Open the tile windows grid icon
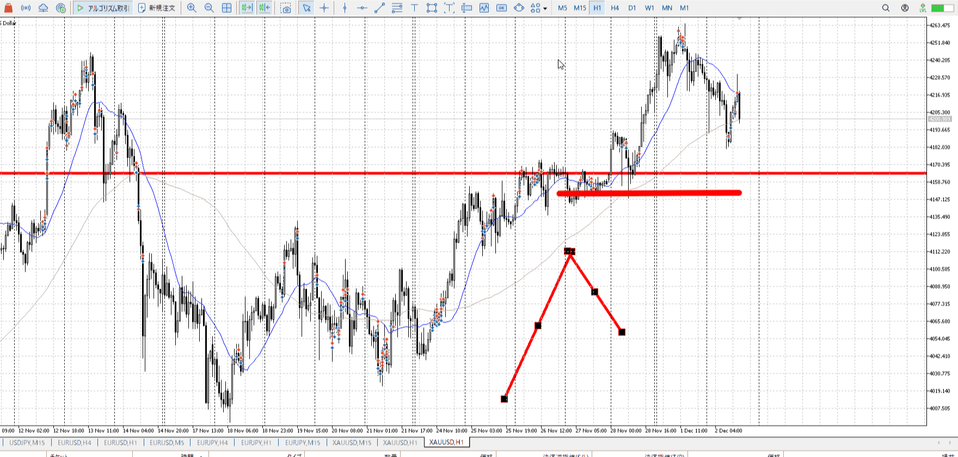This screenshot has width=958, height=457. 227,8
